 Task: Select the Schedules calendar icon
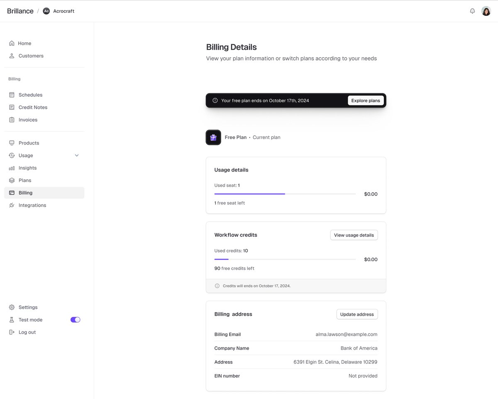point(12,95)
